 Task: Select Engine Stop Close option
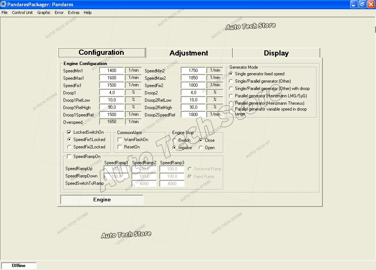click(x=201, y=140)
